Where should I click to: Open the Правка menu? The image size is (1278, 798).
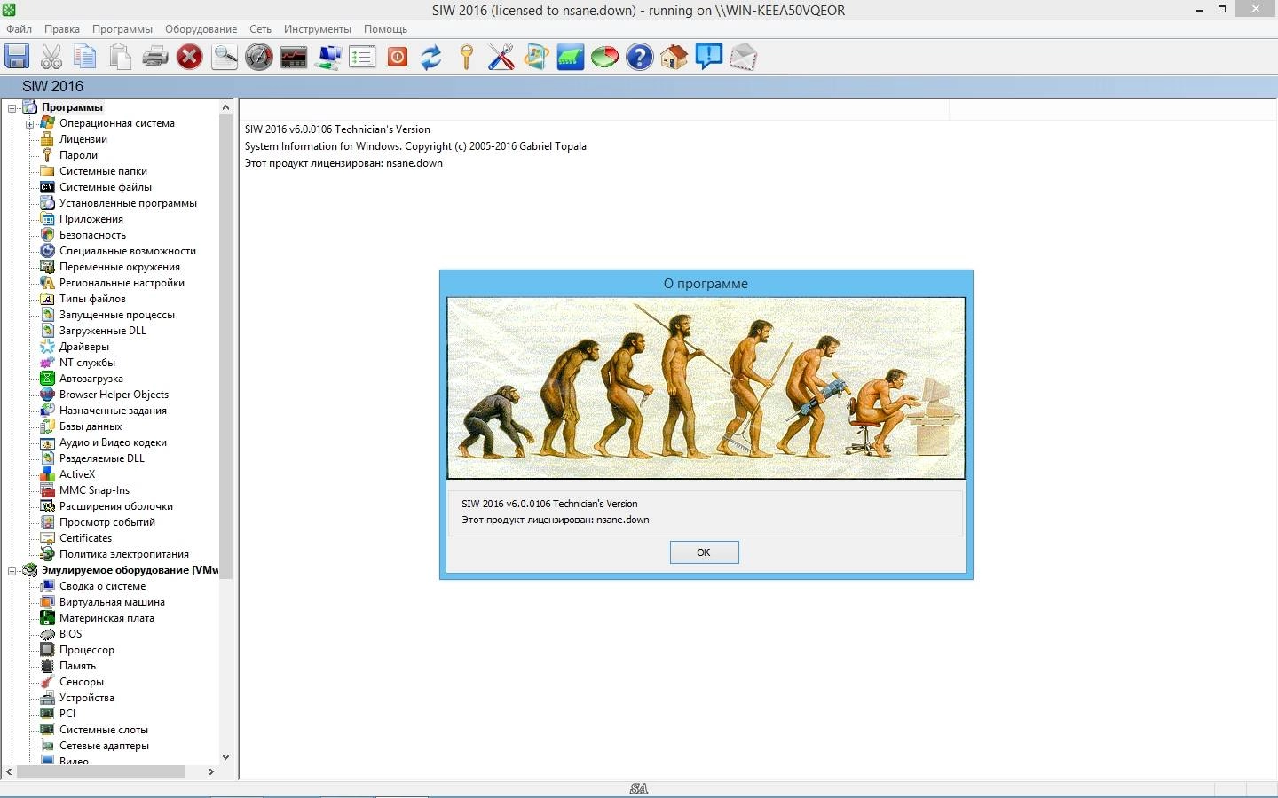click(x=62, y=29)
